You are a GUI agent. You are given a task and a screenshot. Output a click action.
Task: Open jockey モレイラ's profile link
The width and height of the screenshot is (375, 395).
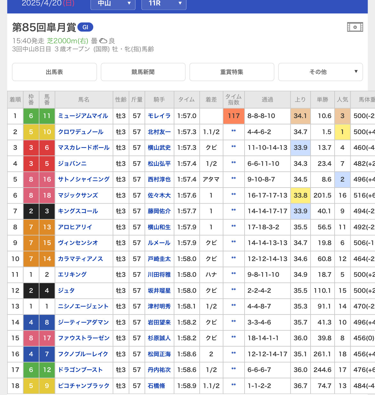coord(159,116)
